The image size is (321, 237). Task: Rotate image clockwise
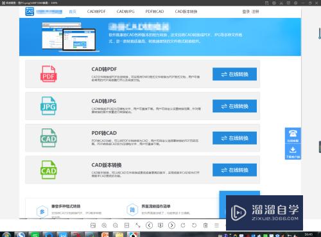(183, 225)
